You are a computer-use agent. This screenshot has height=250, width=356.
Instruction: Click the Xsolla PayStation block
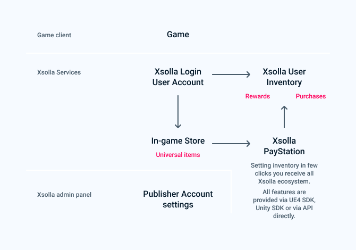pos(284,146)
